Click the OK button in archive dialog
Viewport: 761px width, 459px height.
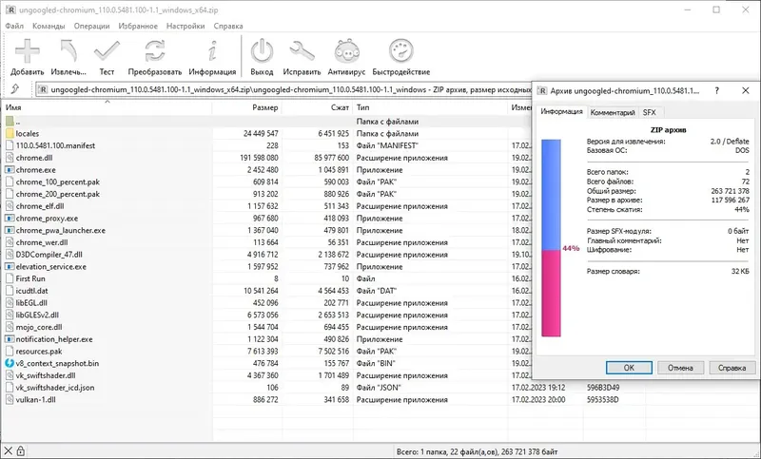[629, 368]
